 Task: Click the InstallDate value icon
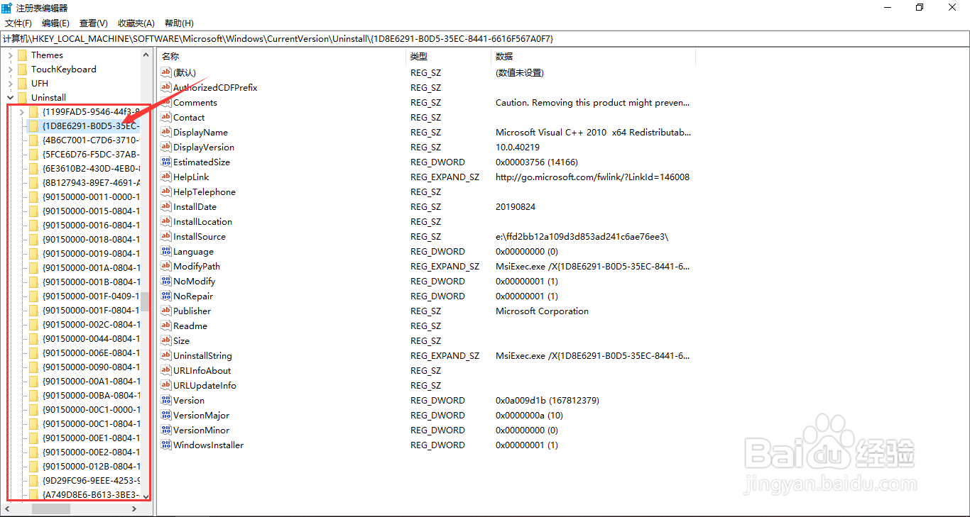167,206
